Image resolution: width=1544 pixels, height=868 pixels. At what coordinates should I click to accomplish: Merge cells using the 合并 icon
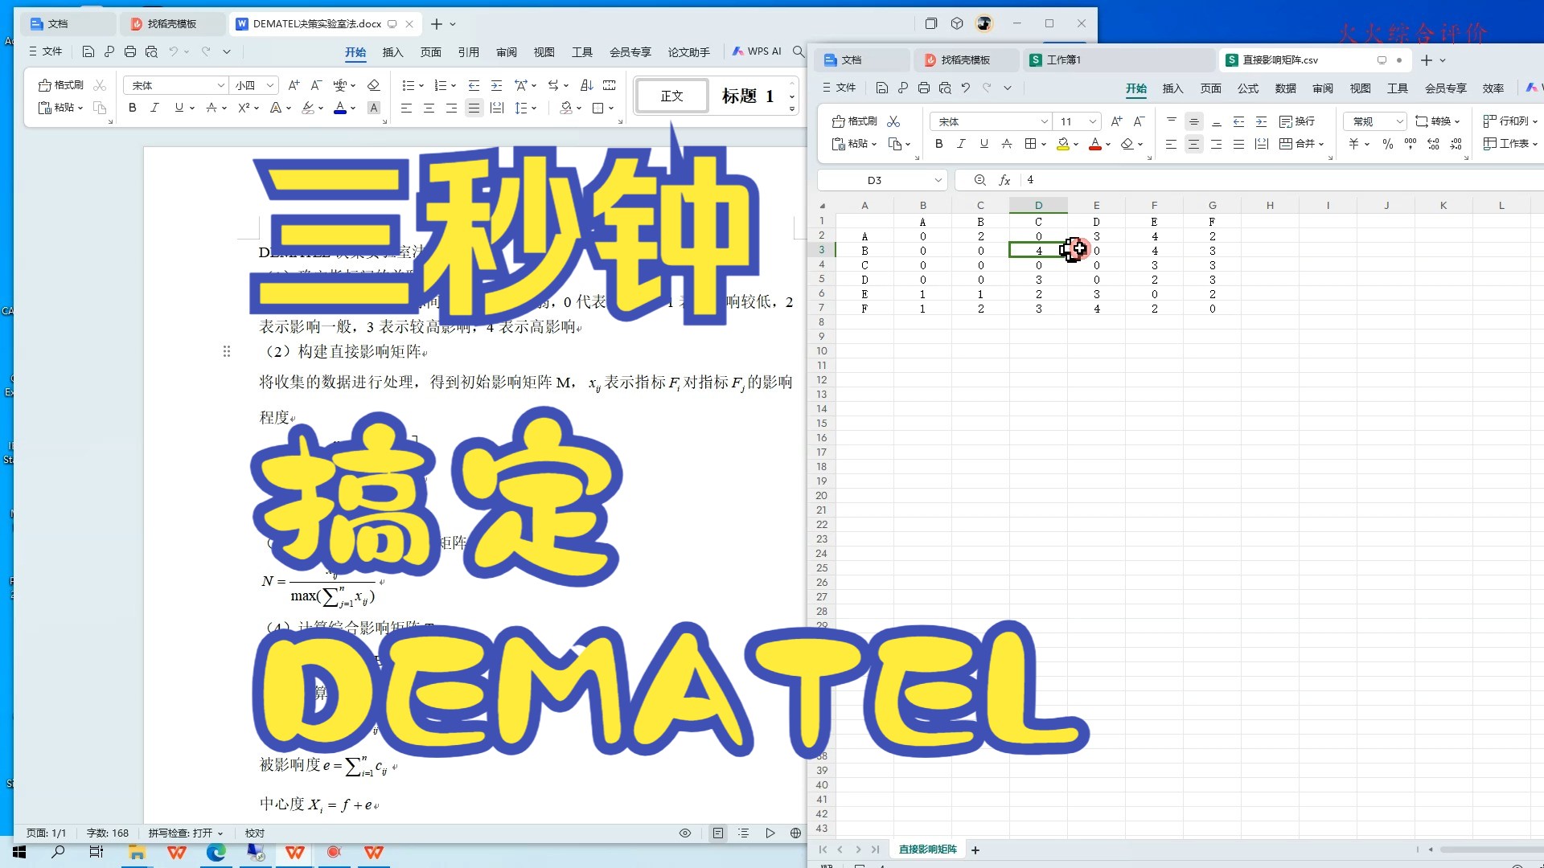(1300, 144)
